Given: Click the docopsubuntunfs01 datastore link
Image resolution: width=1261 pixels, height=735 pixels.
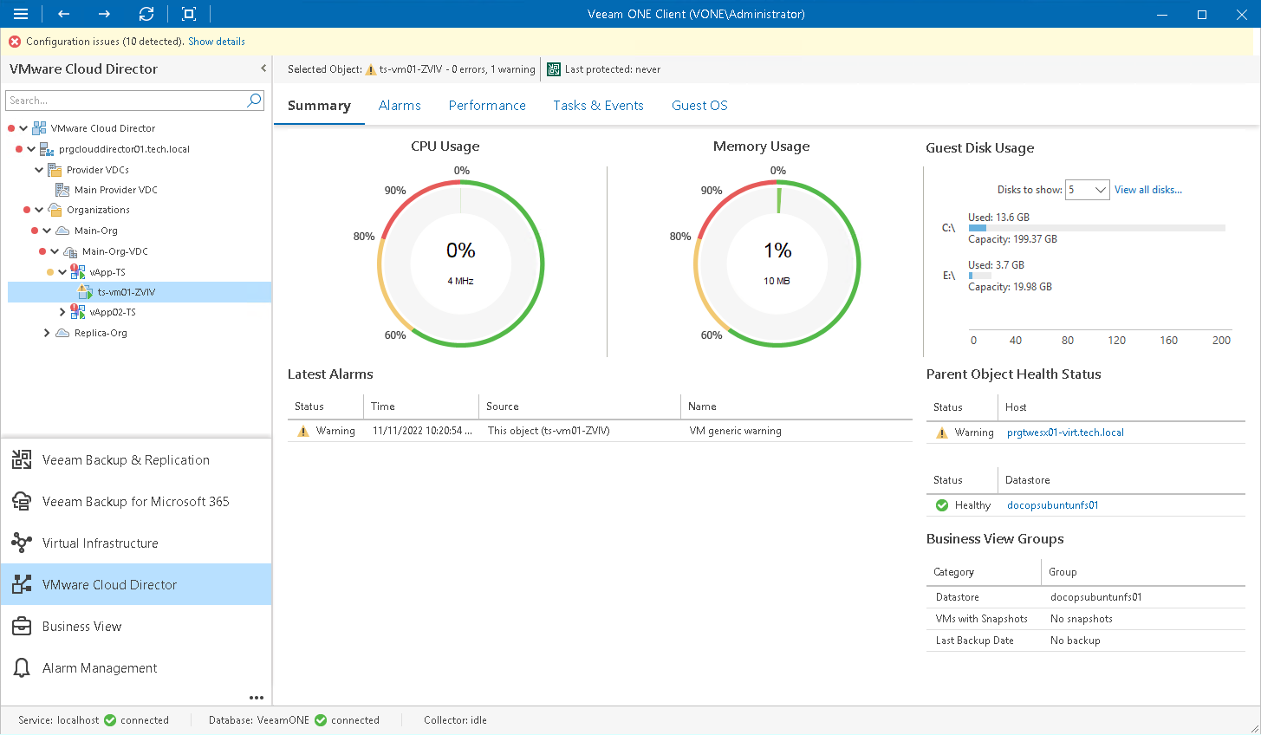Looking at the screenshot, I should (1052, 504).
